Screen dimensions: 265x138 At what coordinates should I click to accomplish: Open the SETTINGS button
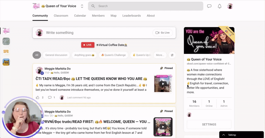209,125
